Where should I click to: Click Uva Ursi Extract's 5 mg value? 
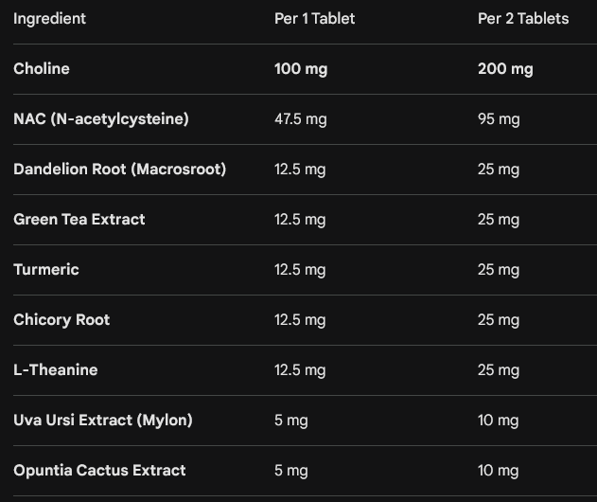(291, 421)
